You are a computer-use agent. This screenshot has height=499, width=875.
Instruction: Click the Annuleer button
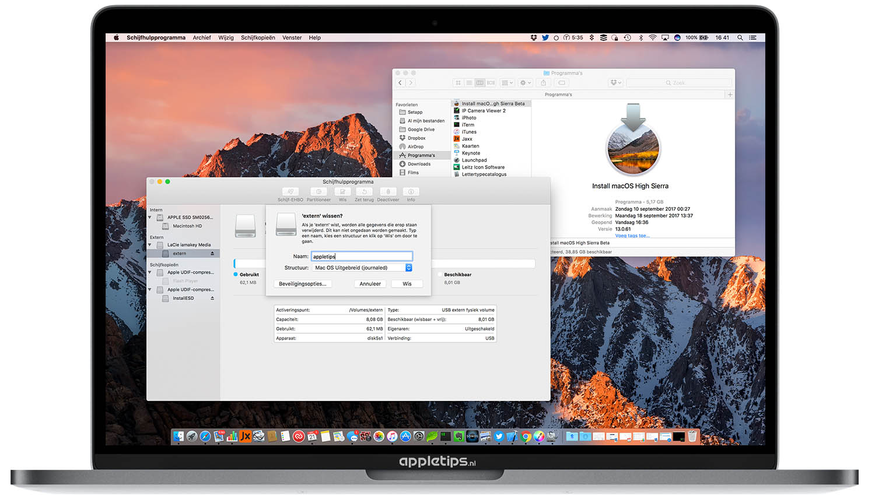click(370, 284)
